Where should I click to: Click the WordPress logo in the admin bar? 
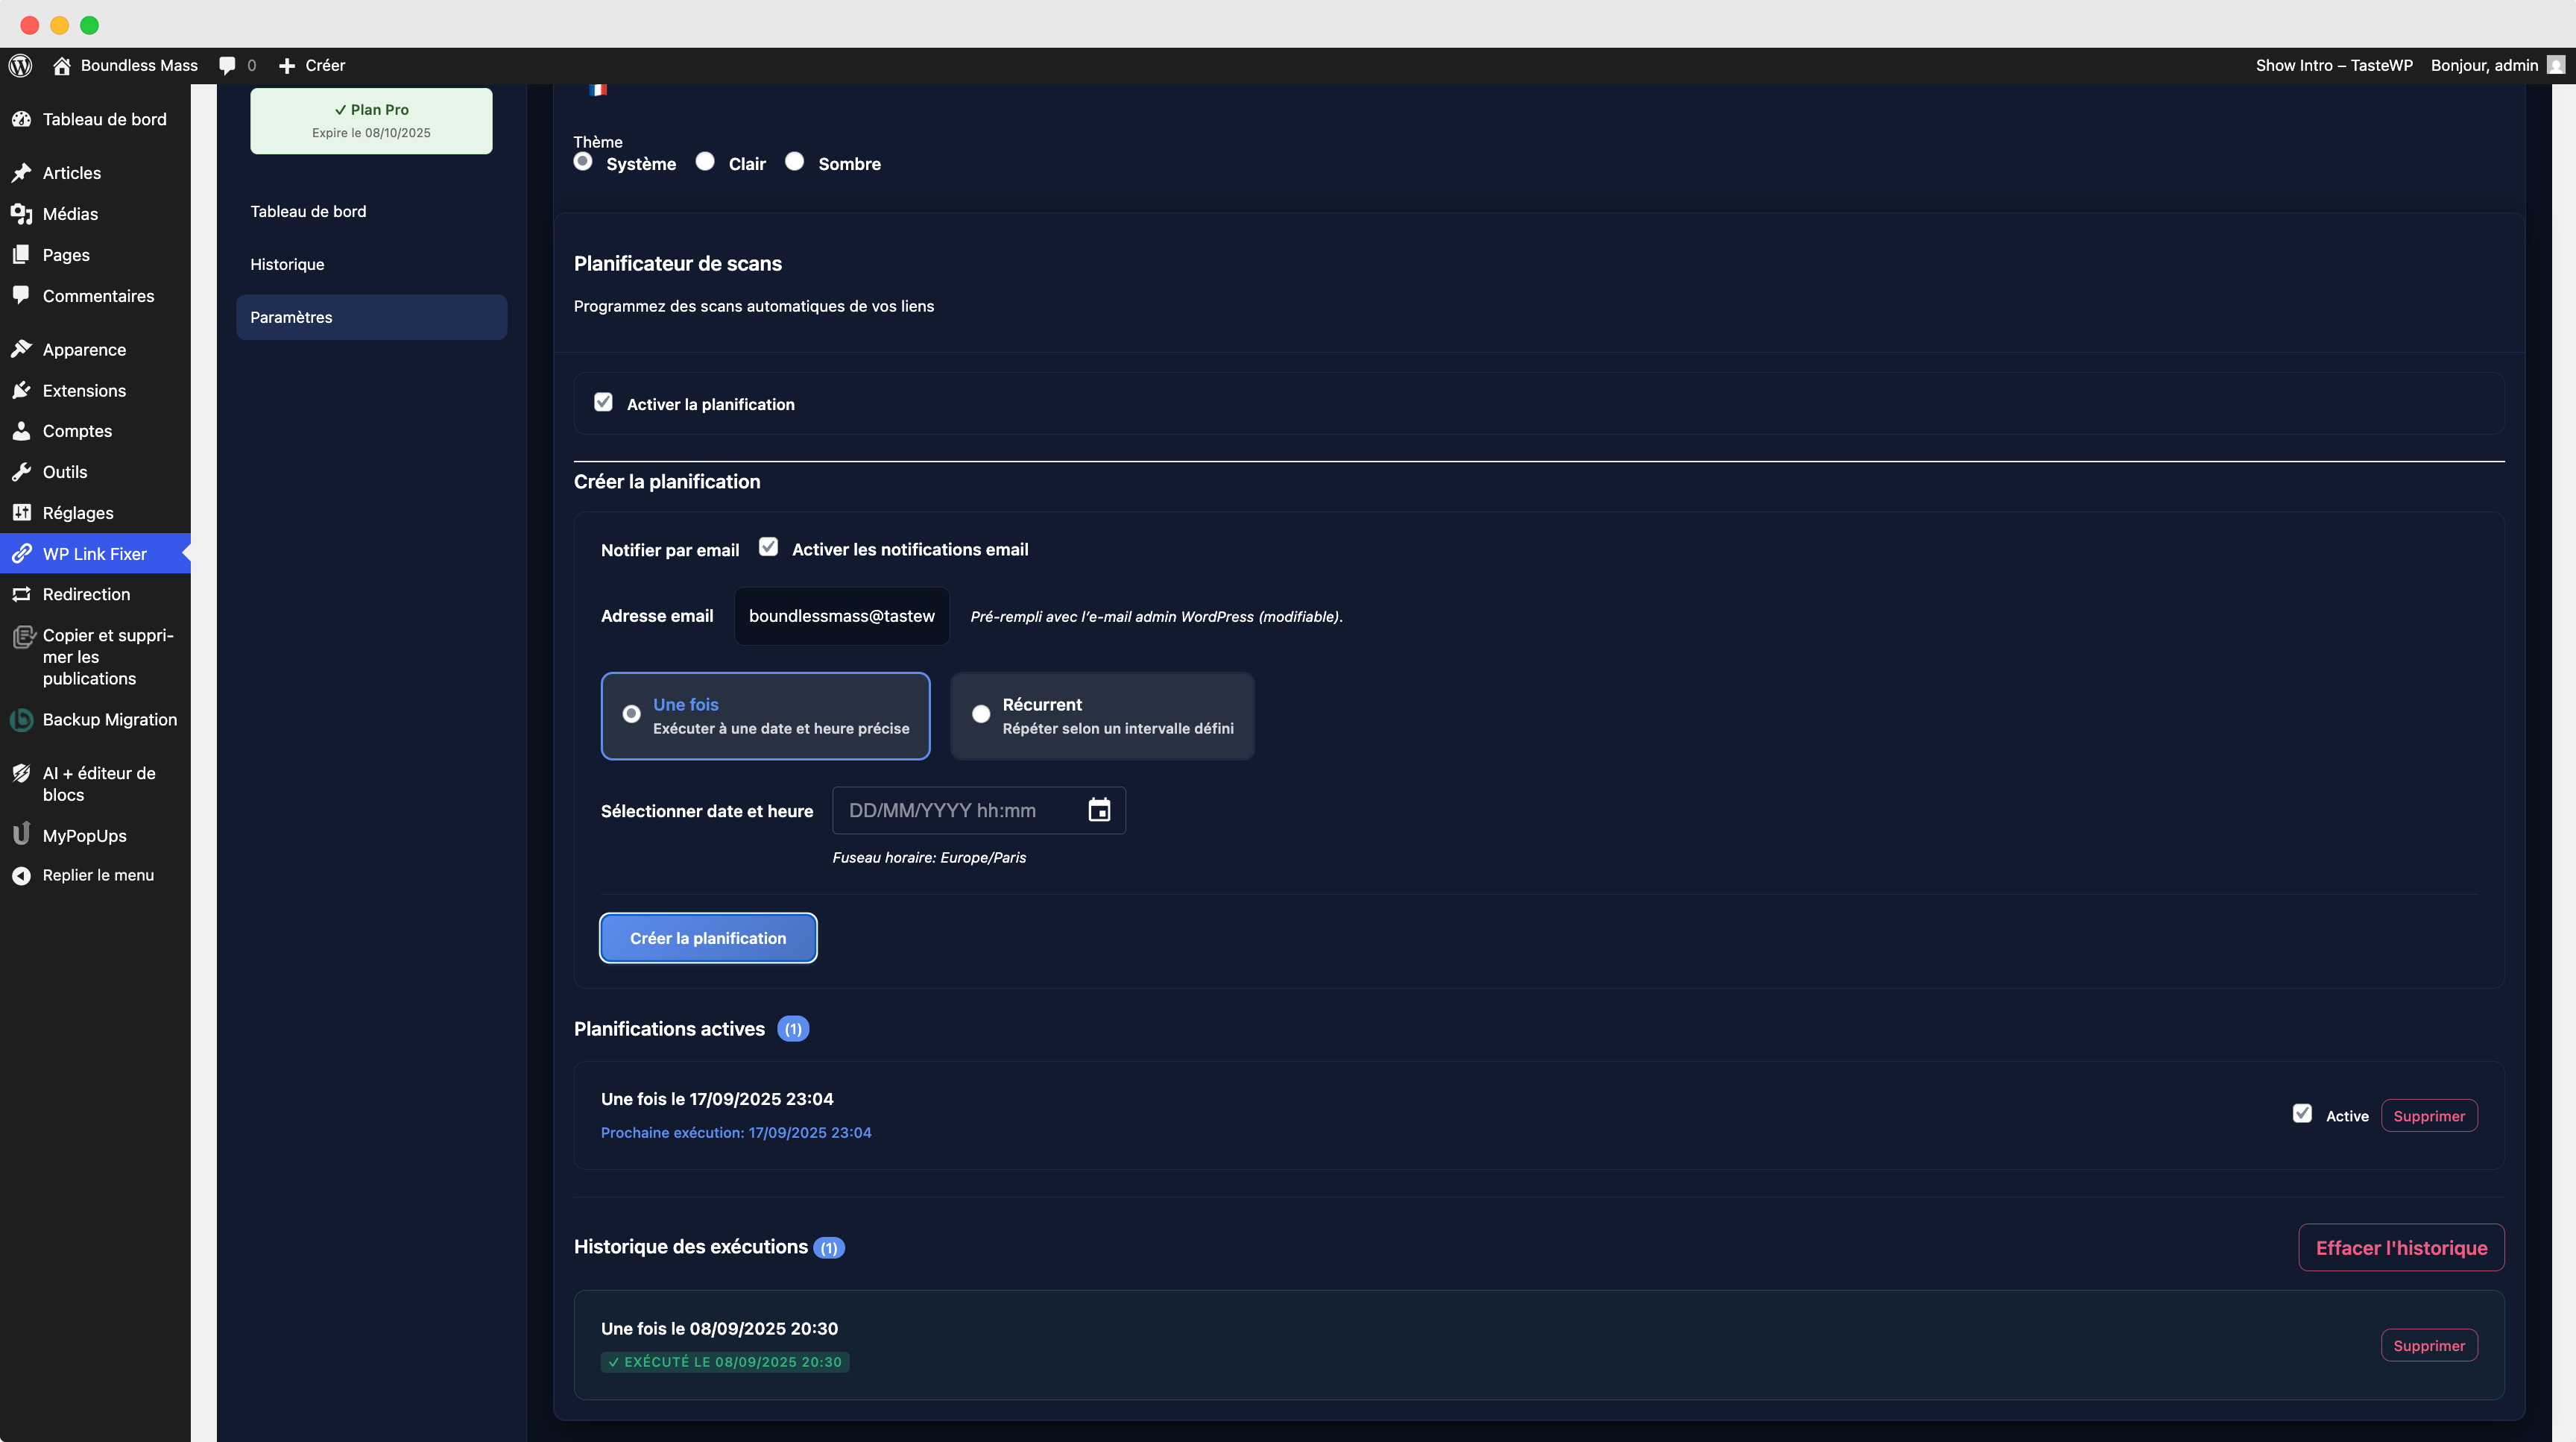(x=20, y=65)
